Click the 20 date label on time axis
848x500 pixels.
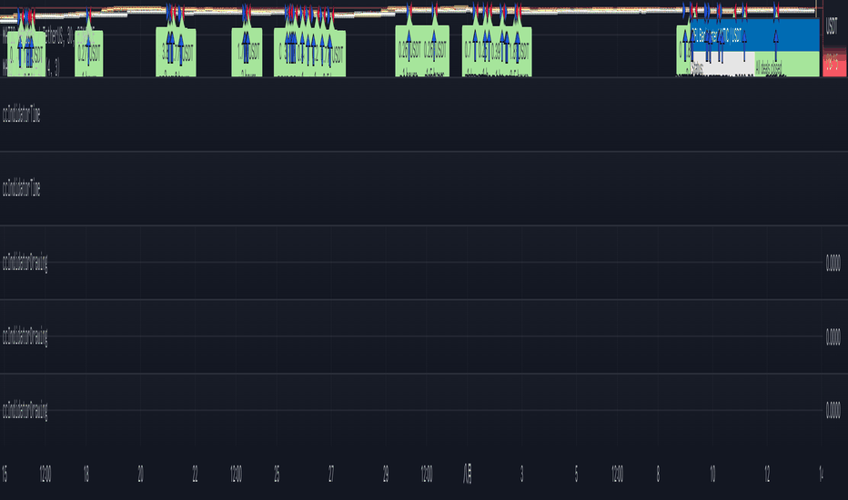click(141, 474)
